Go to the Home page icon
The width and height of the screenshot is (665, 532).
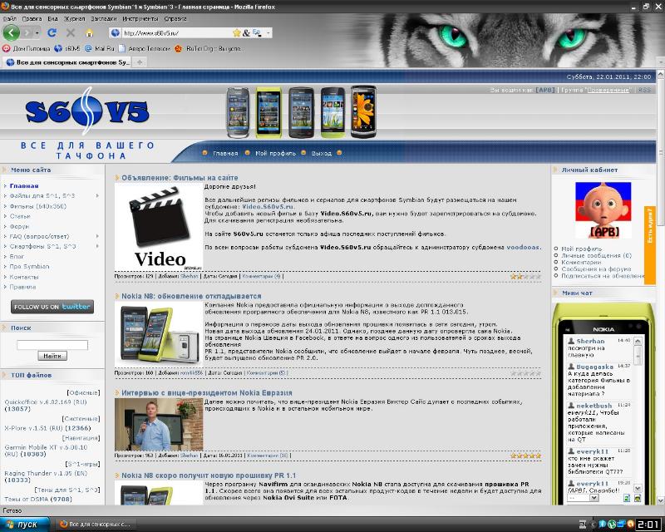click(89, 32)
